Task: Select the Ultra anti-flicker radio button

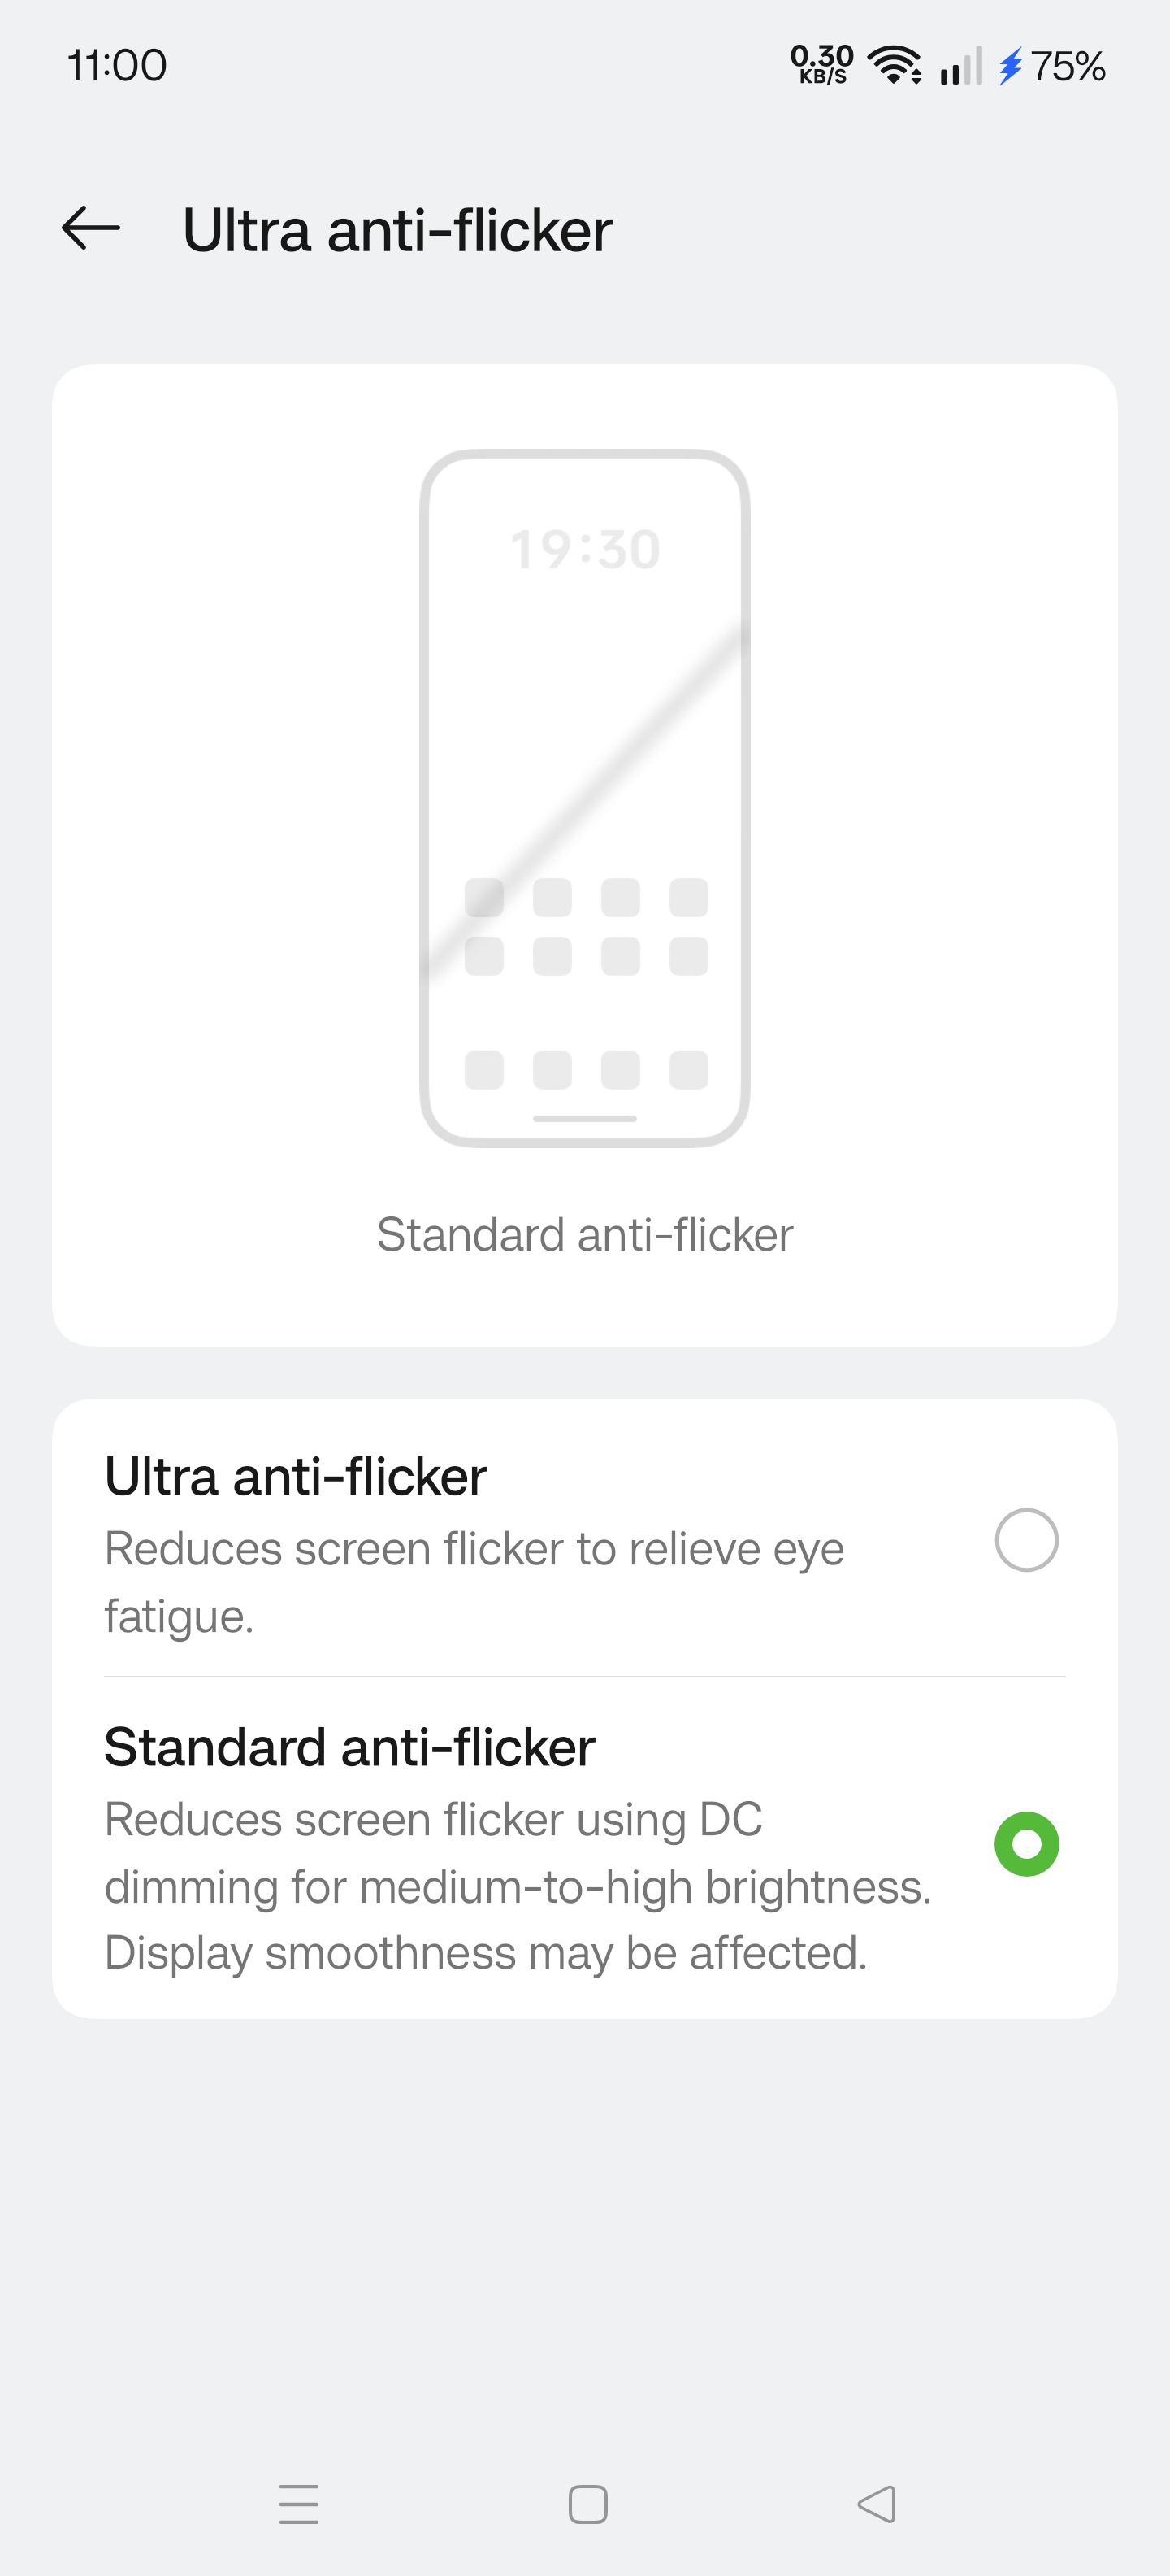Action: (x=1026, y=1540)
